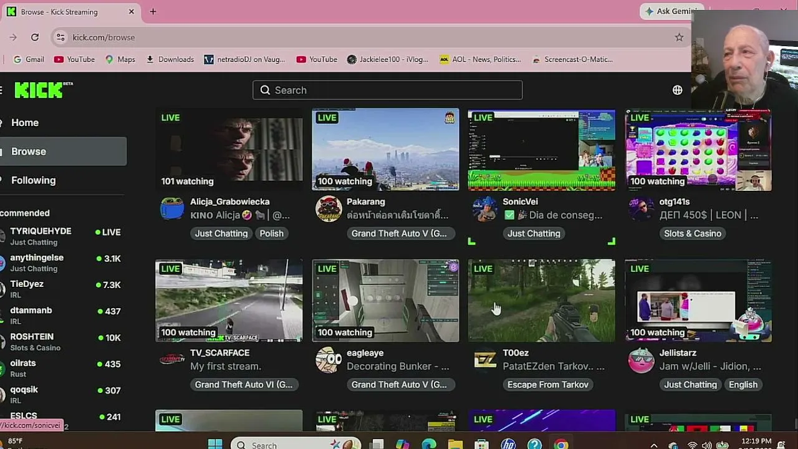Open Jellistarz channel avatar
This screenshot has height=449, width=798.
coord(641,360)
